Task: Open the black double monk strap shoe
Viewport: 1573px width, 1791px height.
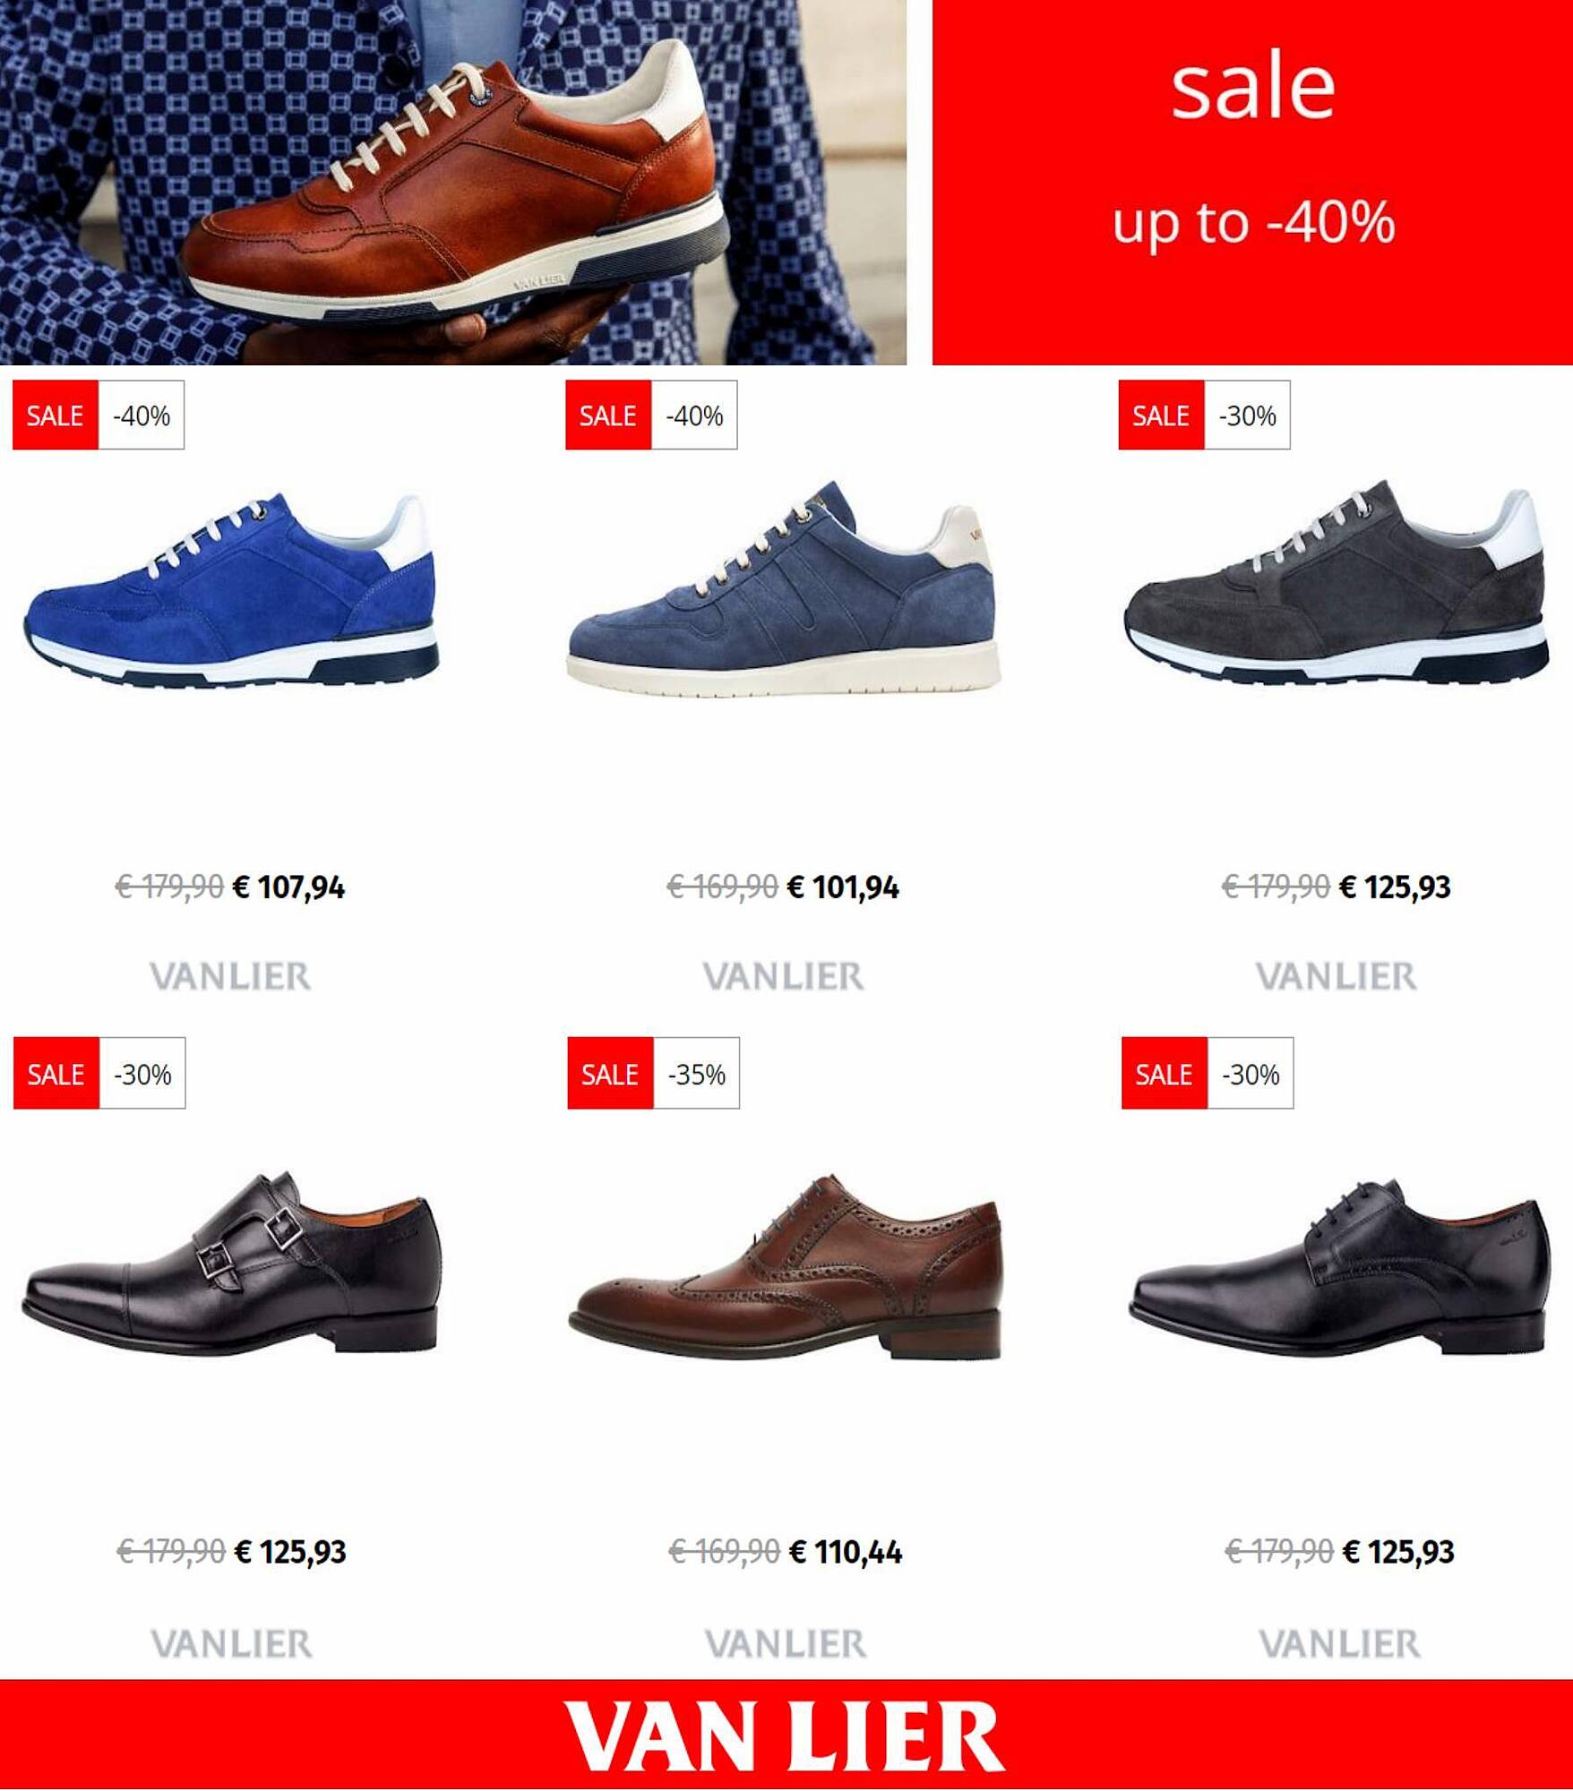Action: [x=231, y=1263]
